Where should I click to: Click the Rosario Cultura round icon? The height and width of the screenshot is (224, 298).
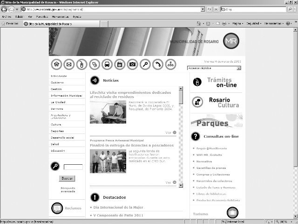[x=197, y=102]
